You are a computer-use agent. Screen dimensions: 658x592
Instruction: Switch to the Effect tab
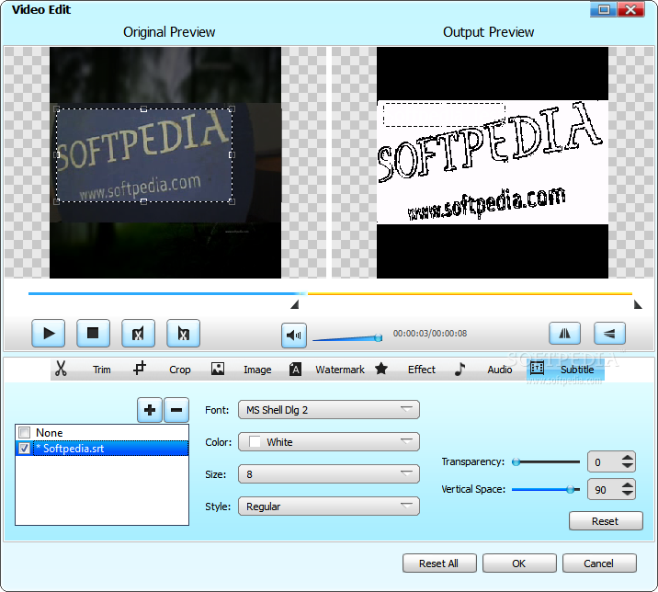421,370
